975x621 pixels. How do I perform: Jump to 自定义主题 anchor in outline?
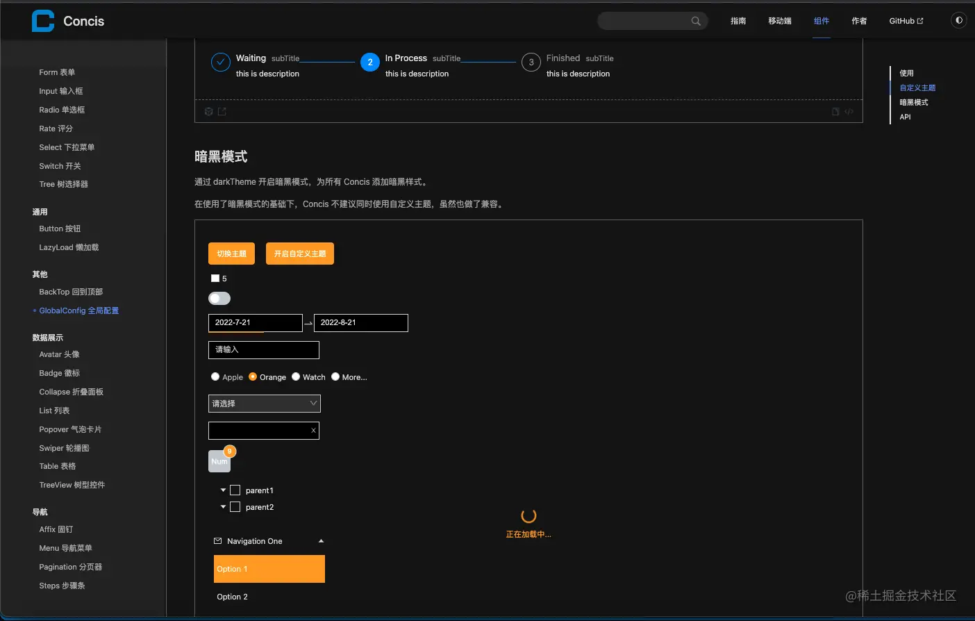(x=917, y=88)
